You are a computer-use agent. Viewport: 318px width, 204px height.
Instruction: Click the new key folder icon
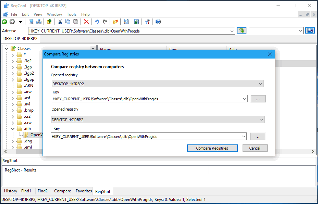tap(115, 22)
